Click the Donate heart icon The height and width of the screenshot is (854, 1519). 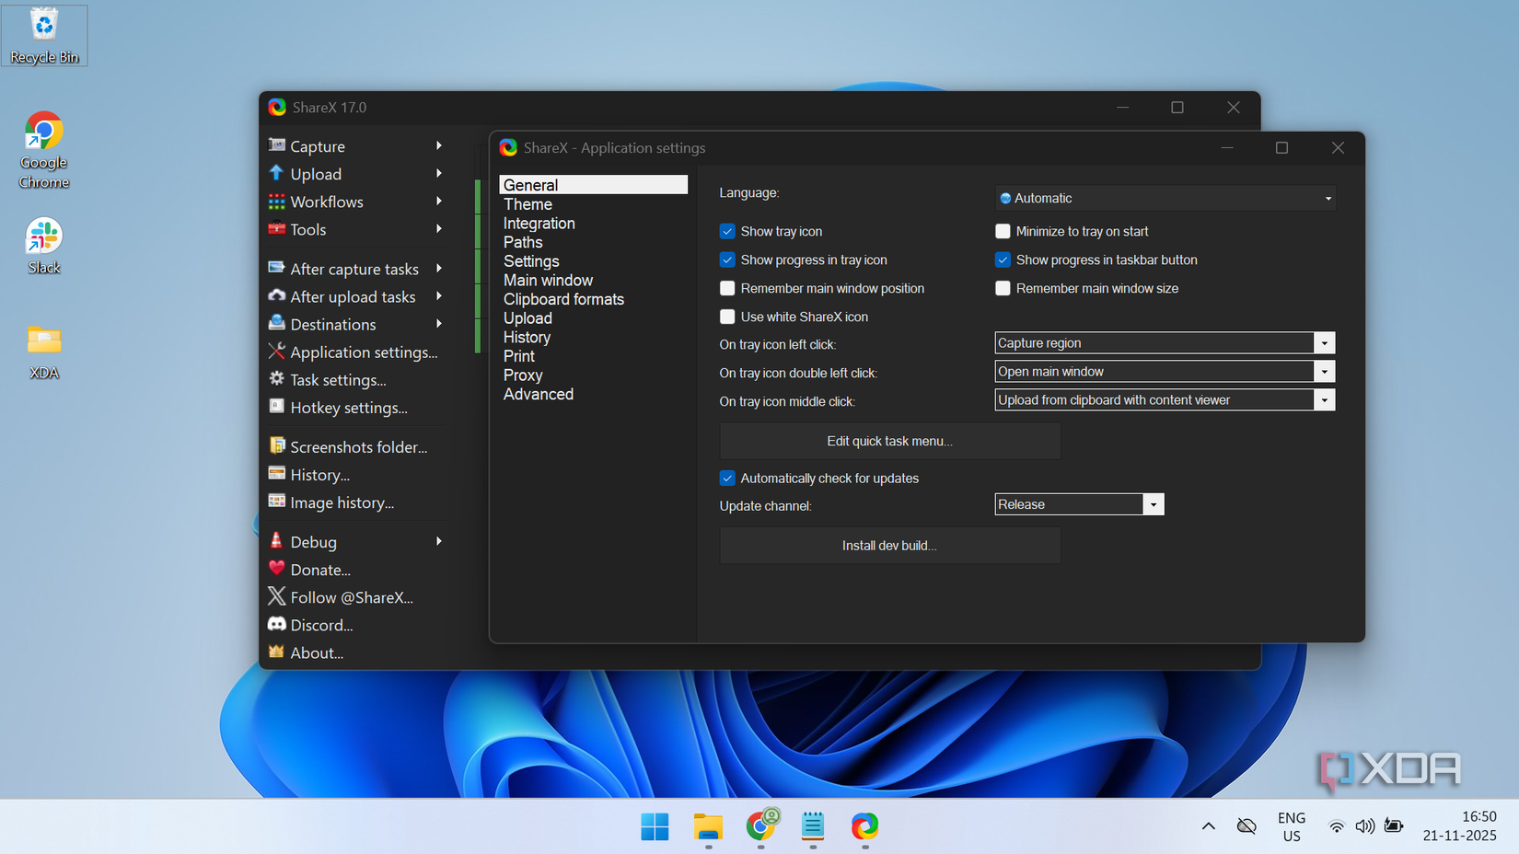point(276,568)
